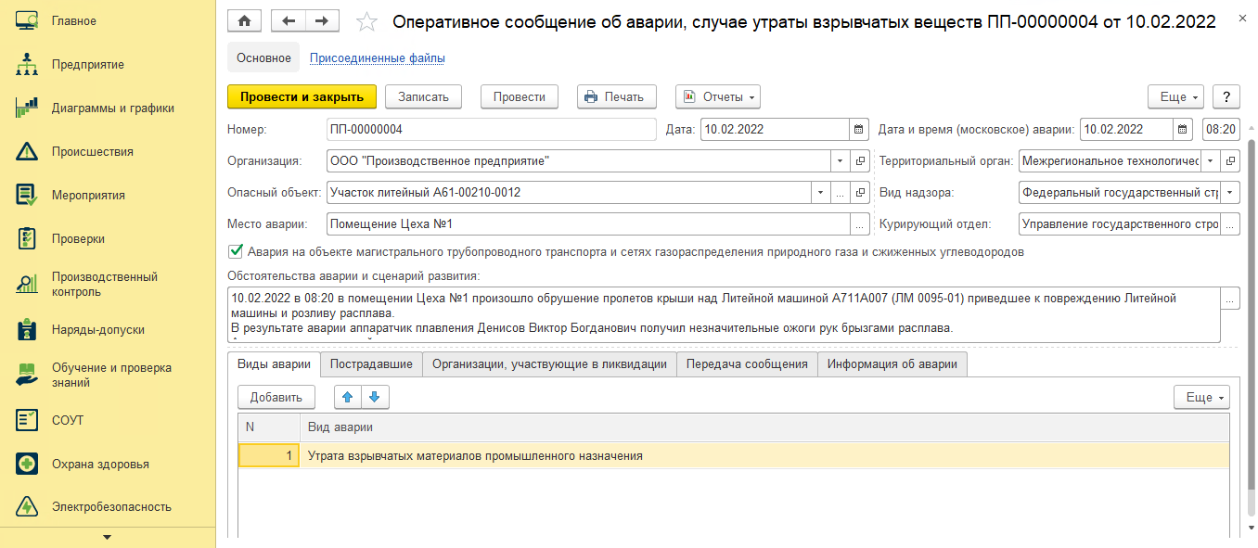Move the row up with blue arrow
The image size is (1258, 548).
coord(348,397)
